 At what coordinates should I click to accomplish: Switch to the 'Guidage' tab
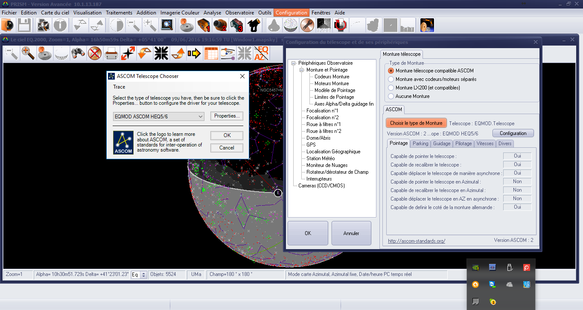[441, 144]
